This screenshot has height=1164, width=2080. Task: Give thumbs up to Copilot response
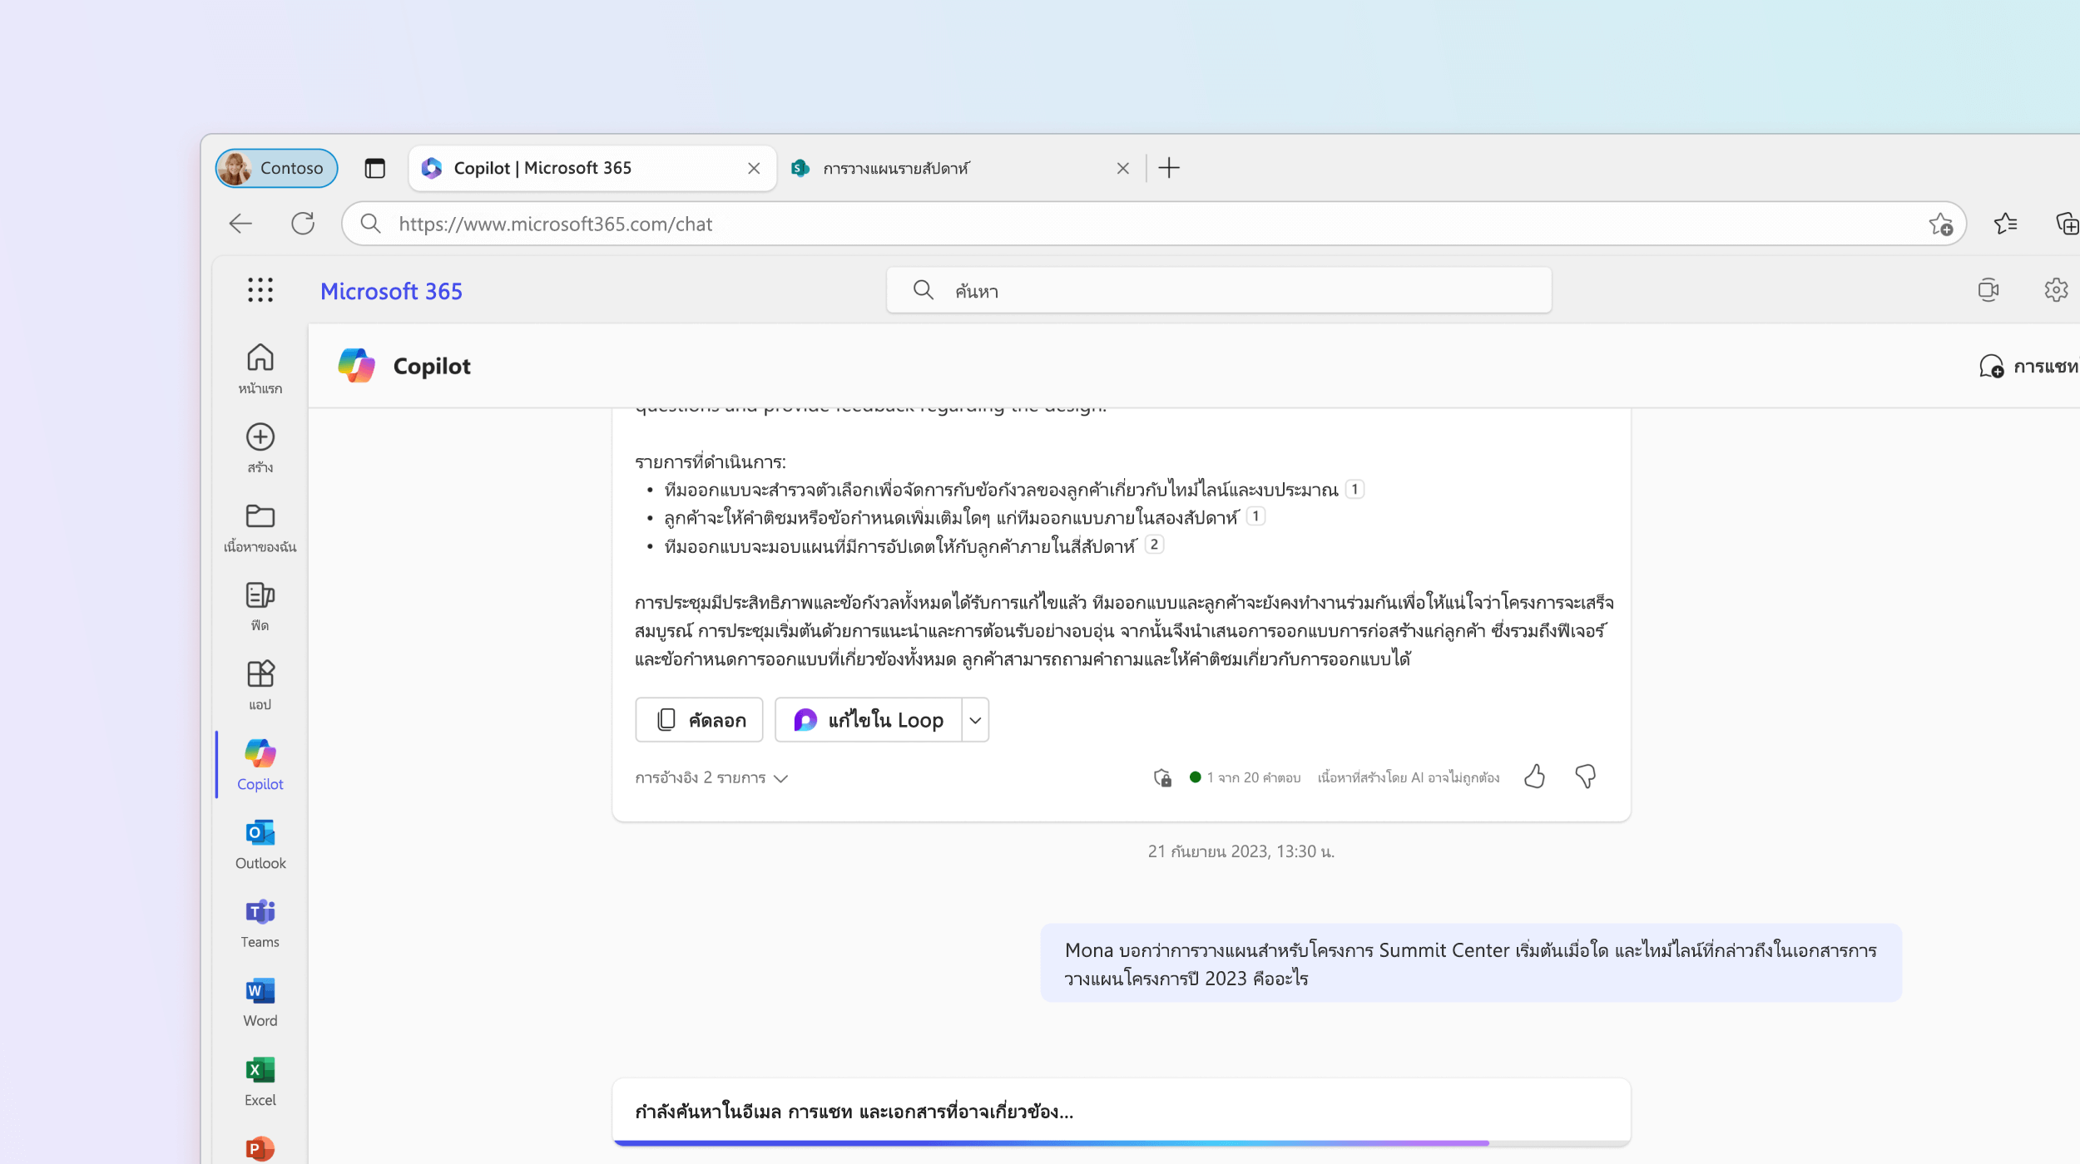click(1534, 777)
